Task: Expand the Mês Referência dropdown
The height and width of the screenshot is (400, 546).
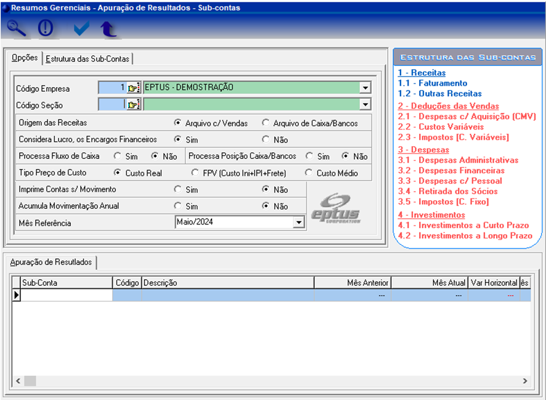Action: tap(299, 222)
